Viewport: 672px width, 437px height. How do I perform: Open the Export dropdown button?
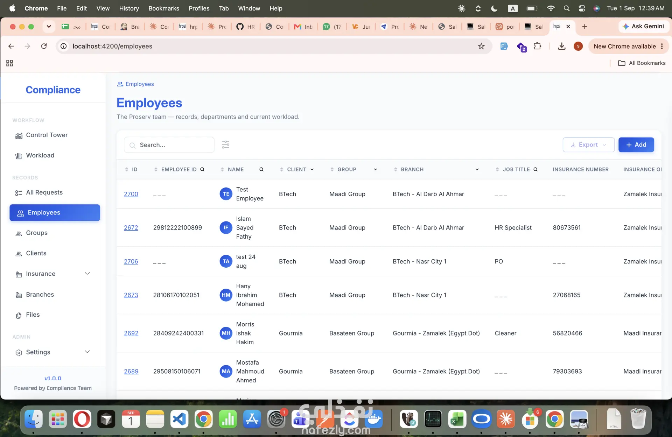click(x=588, y=145)
